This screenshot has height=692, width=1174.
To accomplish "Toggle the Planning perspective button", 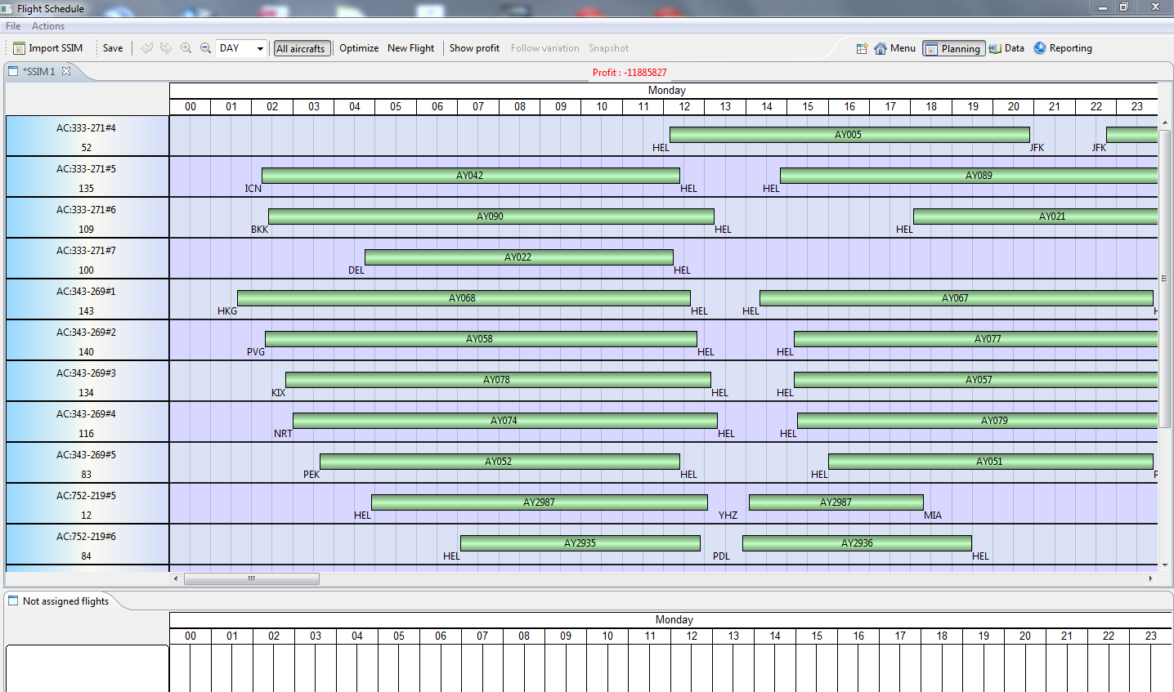I will coord(953,48).
